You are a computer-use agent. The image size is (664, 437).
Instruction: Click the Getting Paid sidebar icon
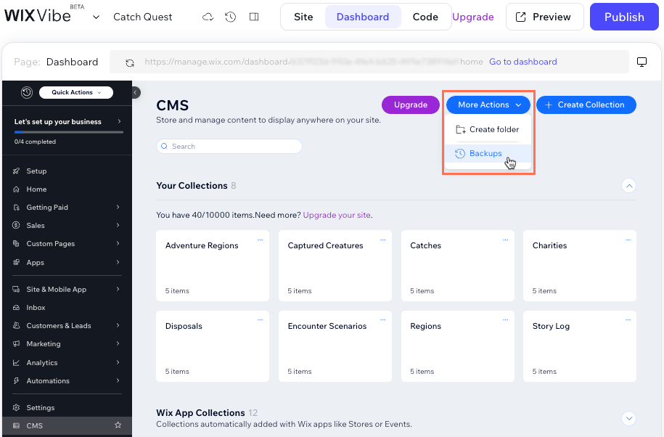(x=16, y=208)
